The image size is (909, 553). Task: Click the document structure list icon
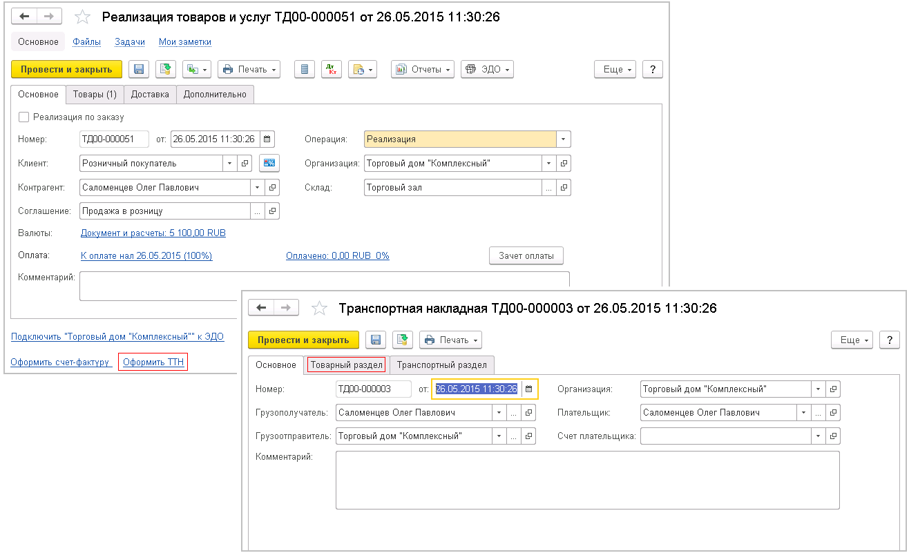305,69
